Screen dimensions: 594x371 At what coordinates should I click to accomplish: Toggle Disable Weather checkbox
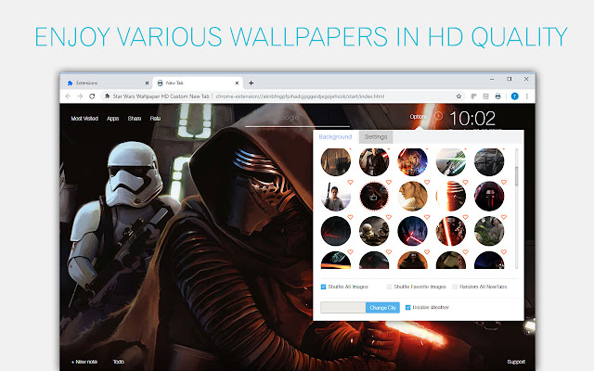[x=408, y=307]
